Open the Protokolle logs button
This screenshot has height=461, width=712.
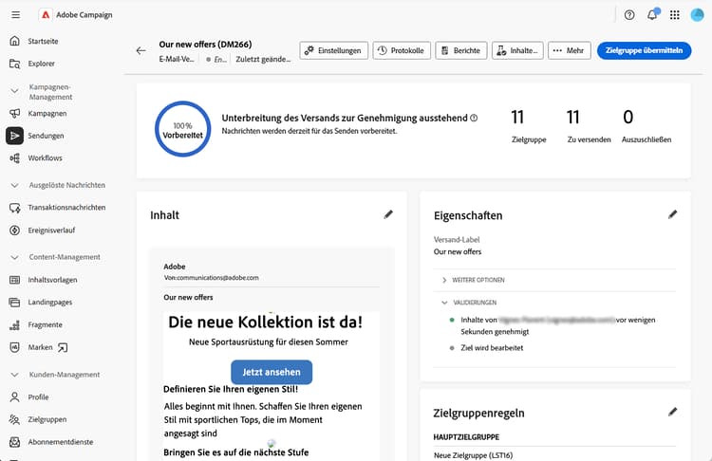(402, 50)
